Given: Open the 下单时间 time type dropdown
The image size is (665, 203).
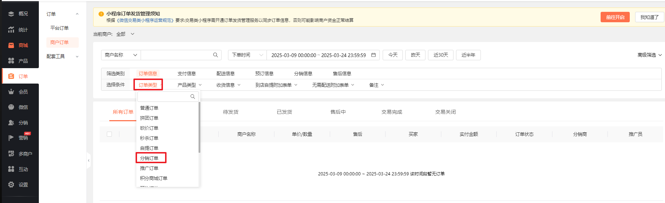Looking at the screenshot, I should (x=247, y=55).
